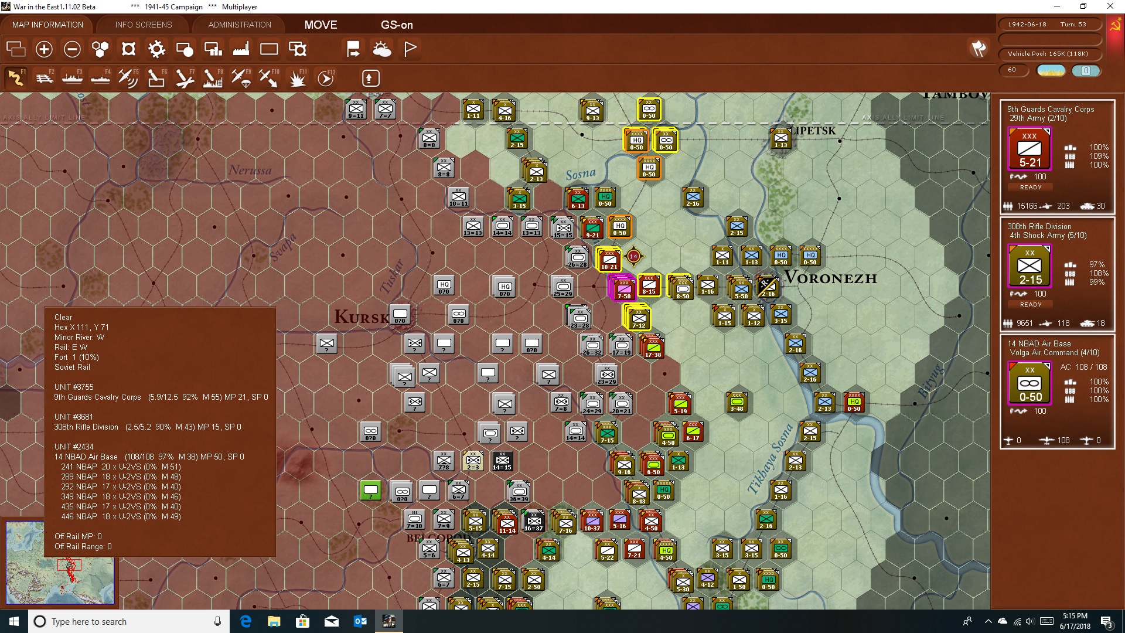The image size is (1125, 633).
Task: Click the F12 end turn arrow icon
Action: click(x=325, y=77)
